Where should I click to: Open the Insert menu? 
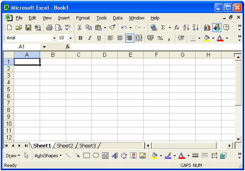(64, 18)
